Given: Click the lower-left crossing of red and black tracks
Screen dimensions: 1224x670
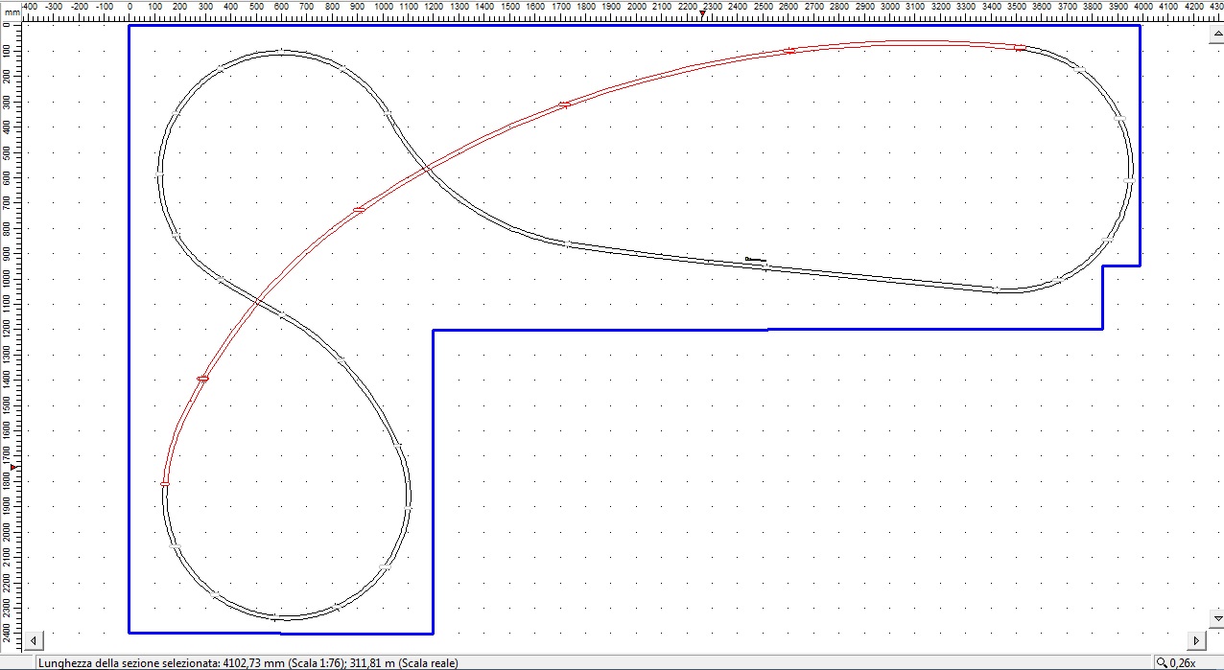Looking at the screenshot, I should pos(258,301).
